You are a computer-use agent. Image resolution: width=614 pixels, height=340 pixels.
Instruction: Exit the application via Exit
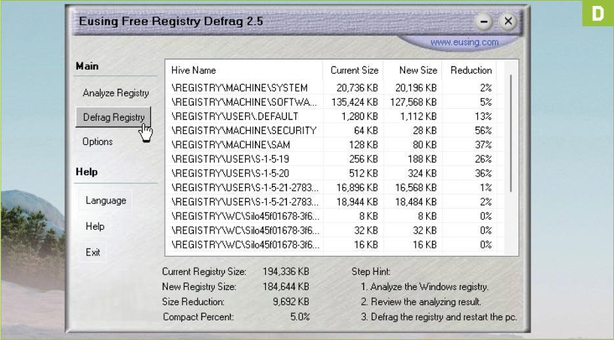click(x=93, y=252)
